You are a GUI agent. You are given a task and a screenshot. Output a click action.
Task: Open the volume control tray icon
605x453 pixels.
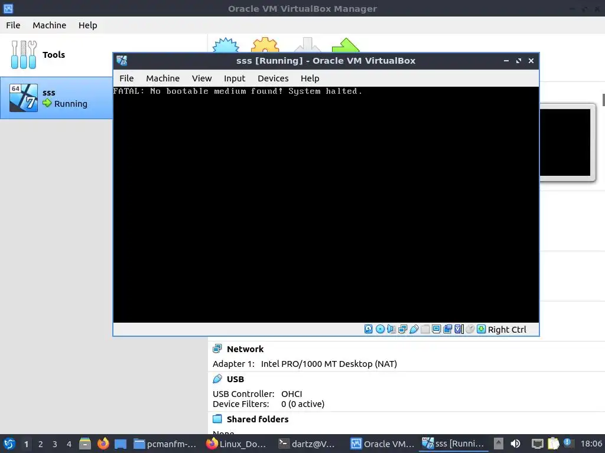pyautogui.click(x=515, y=444)
